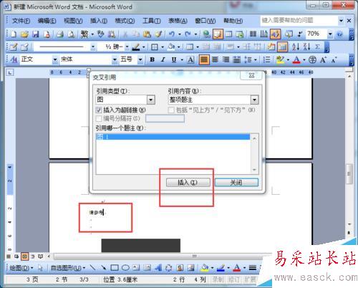Open the zoom 70% dropdown
This screenshot has width=358, height=288.
[330, 34]
